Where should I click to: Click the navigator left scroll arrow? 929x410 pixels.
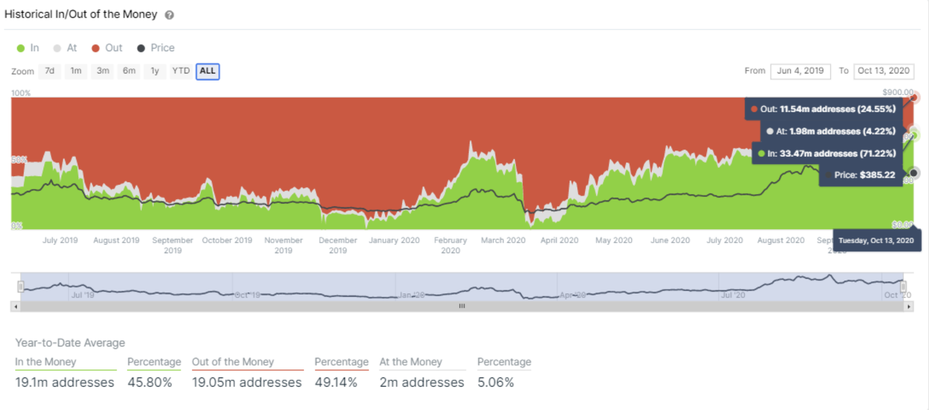(x=16, y=306)
